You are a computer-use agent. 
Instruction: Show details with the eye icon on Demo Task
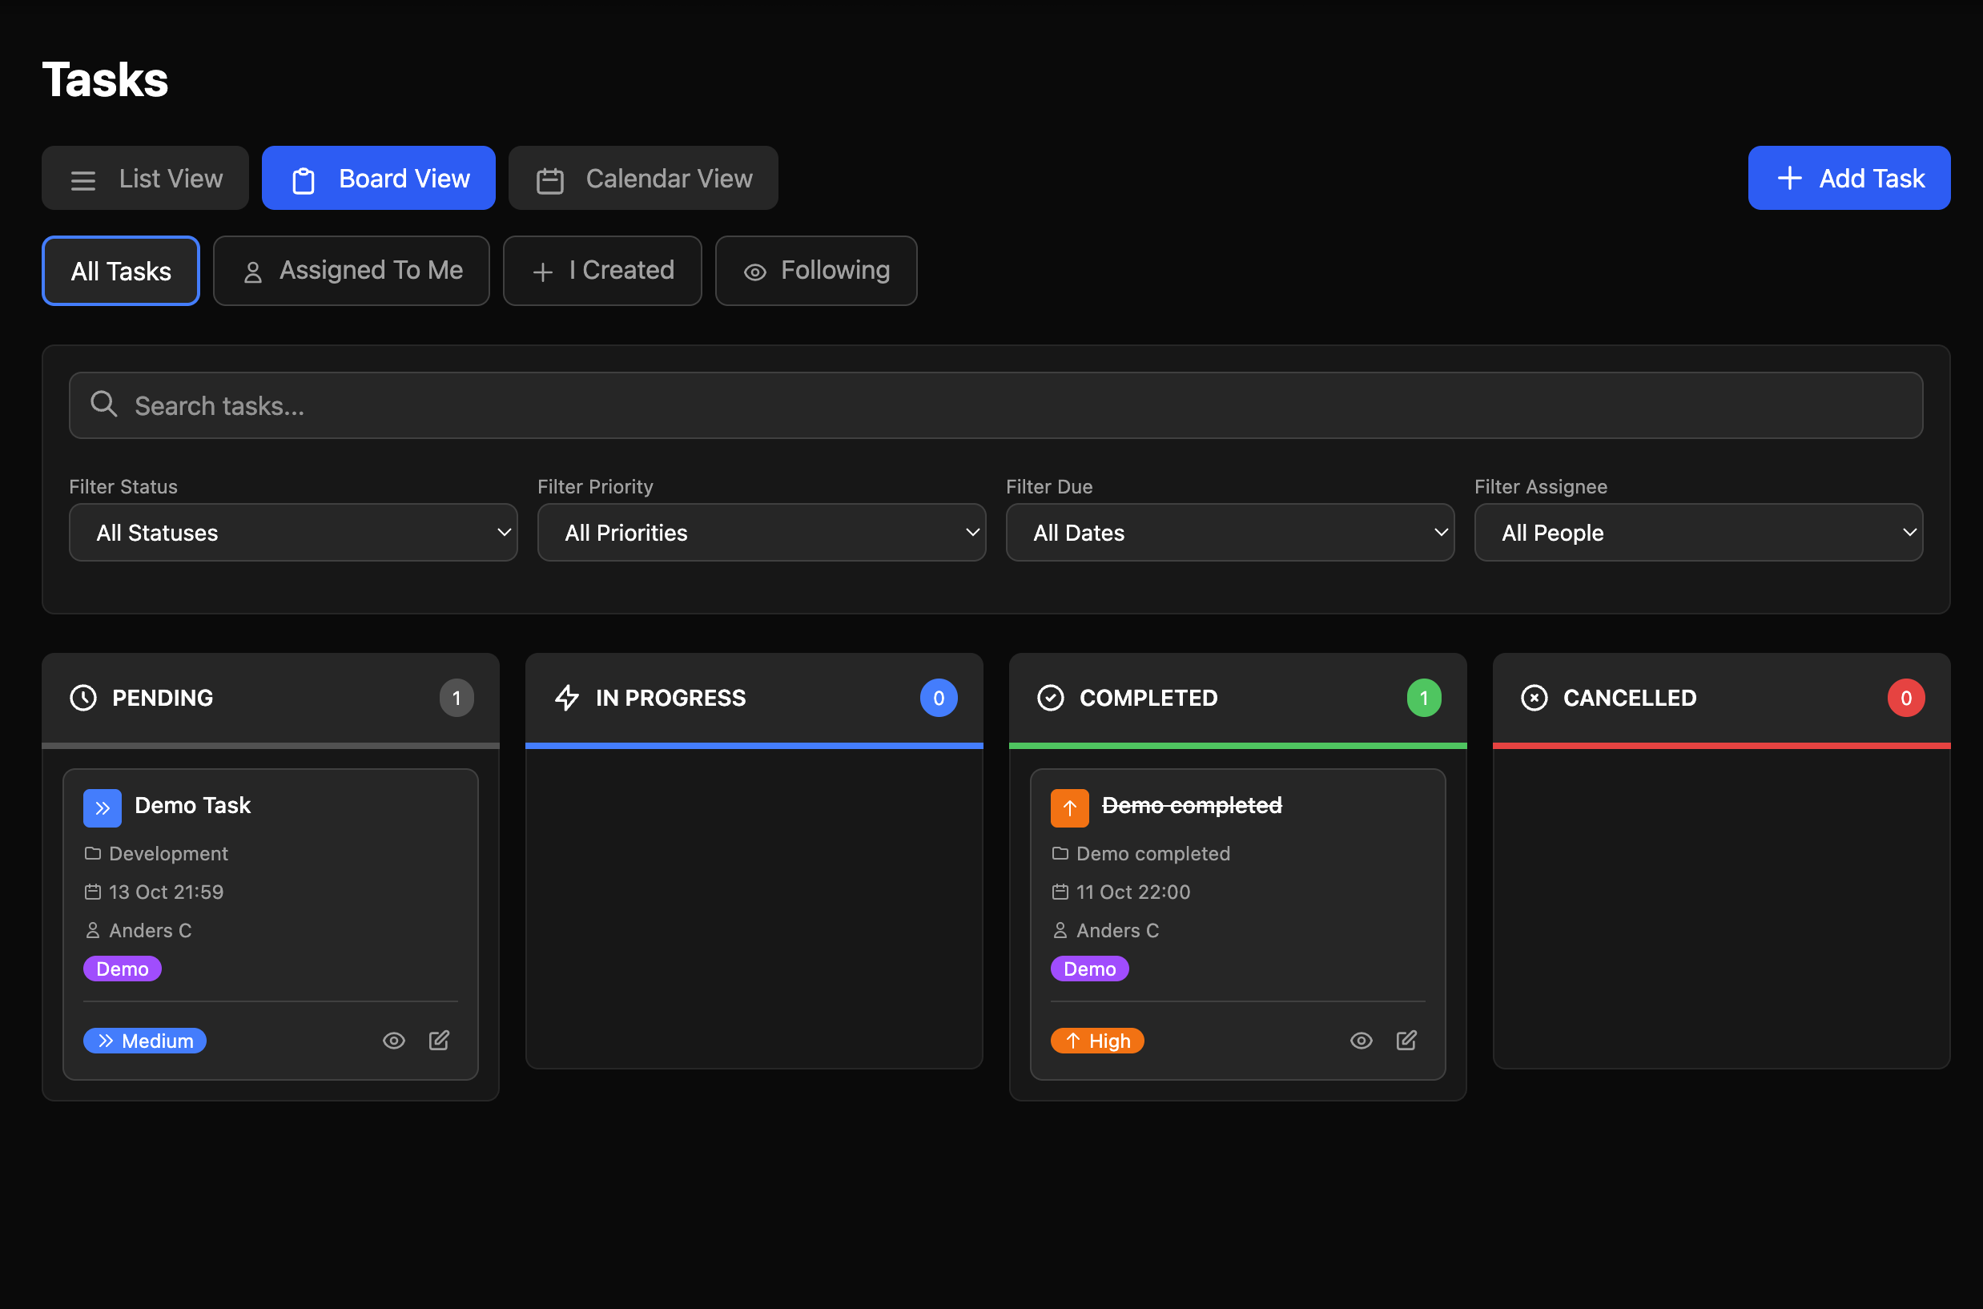click(x=394, y=1040)
